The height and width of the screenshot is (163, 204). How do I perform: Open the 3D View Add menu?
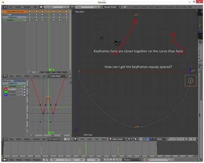[97, 139]
